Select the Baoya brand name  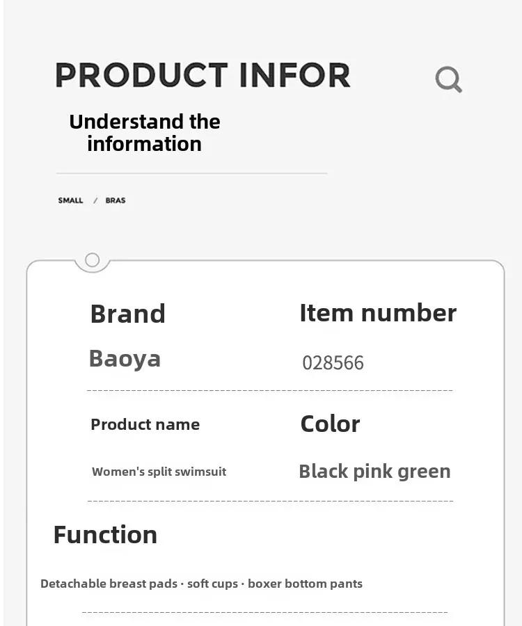[125, 358]
